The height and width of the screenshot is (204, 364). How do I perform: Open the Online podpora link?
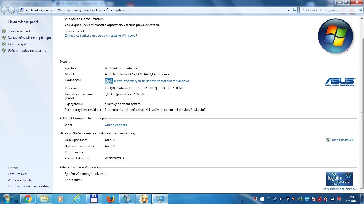tap(116, 125)
